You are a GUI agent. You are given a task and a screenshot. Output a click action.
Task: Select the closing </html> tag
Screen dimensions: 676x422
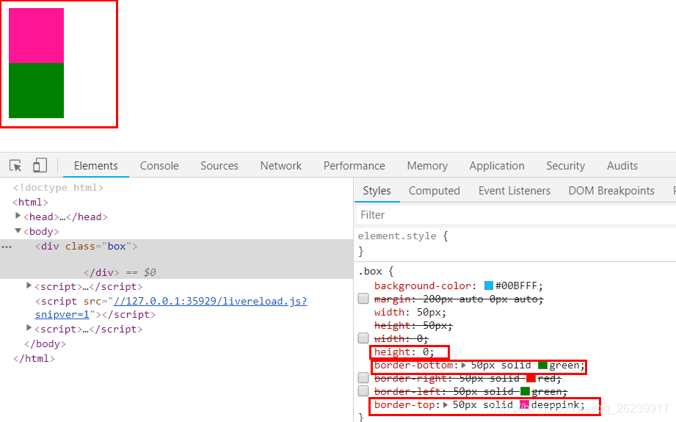tap(34, 359)
